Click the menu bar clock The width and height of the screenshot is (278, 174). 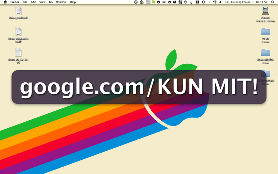(x=262, y=2)
